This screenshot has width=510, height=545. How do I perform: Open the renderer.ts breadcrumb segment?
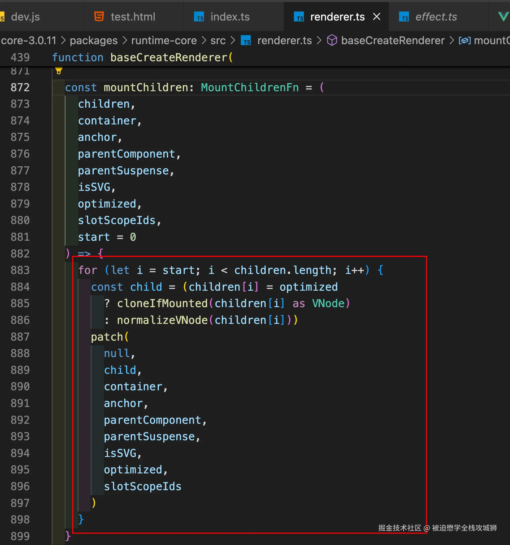[284, 40]
